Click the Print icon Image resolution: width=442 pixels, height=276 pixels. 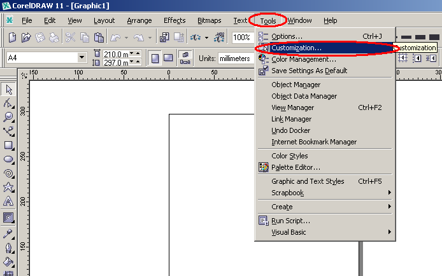click(54, 37)
